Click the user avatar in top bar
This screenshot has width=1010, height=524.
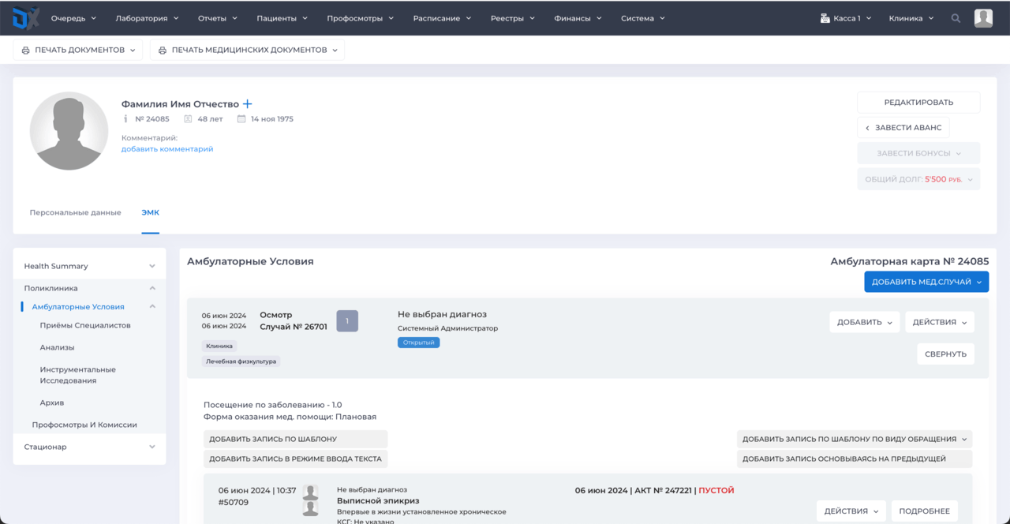(x=983, y=18)
